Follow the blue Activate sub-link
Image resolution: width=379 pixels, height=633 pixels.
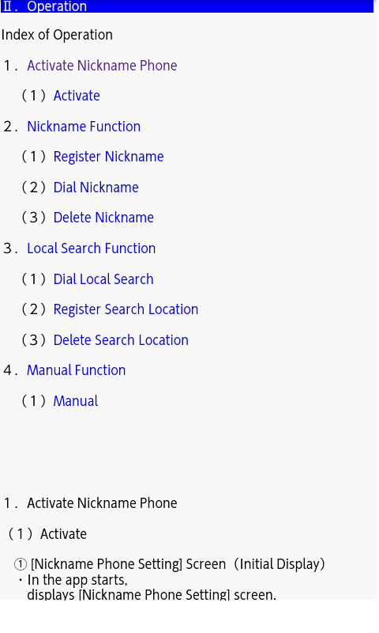tap(77, 96)
